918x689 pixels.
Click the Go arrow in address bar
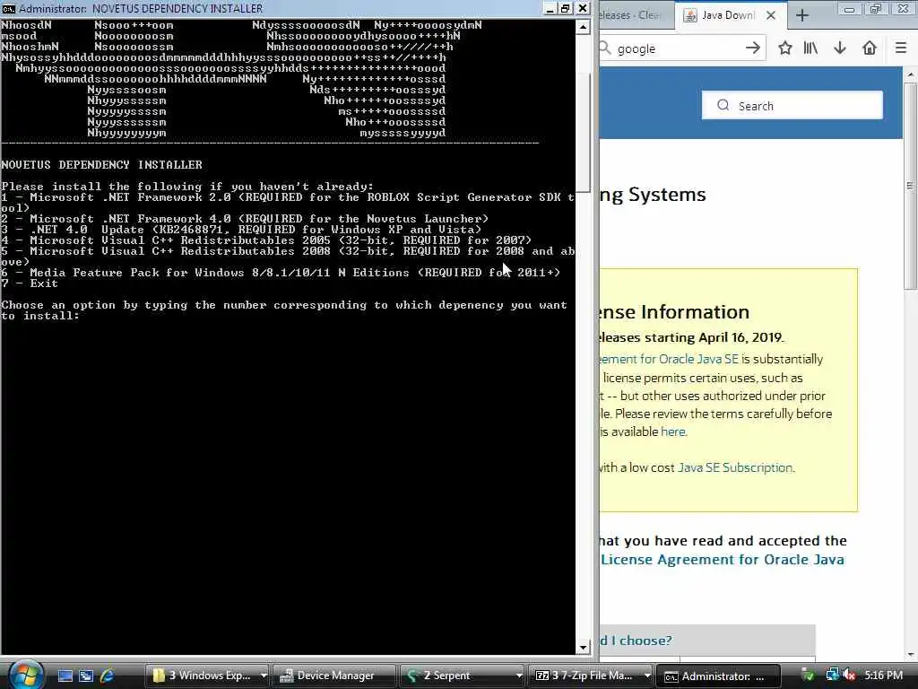753,48
